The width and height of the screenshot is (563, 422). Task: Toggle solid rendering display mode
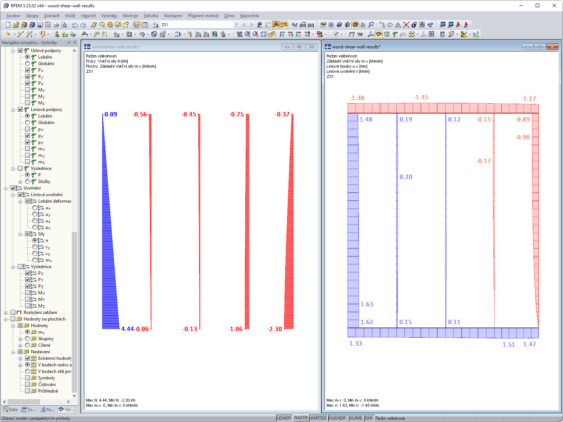pyautogui.click(x=271, y=34)
